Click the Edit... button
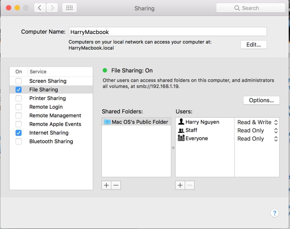Viewport: 290px width, 229px height. pos(253,45)
